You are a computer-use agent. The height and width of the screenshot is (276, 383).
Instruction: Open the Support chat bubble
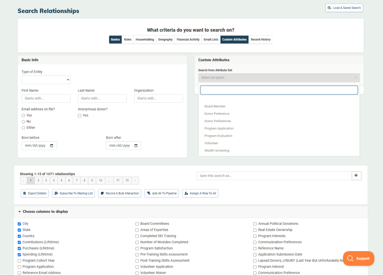pyautogui.click(x=358, y=258)
